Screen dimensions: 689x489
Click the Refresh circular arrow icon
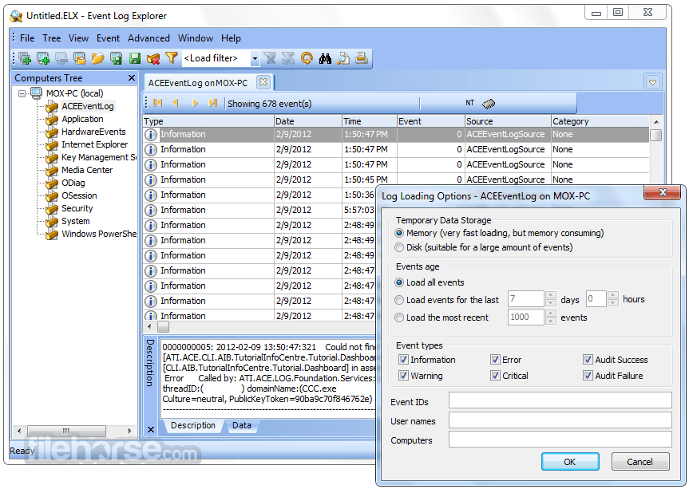(307, 58)
